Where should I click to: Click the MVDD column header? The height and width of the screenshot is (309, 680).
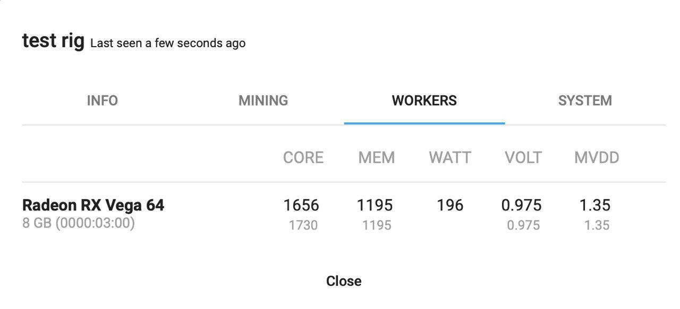[x=597, y=157]
